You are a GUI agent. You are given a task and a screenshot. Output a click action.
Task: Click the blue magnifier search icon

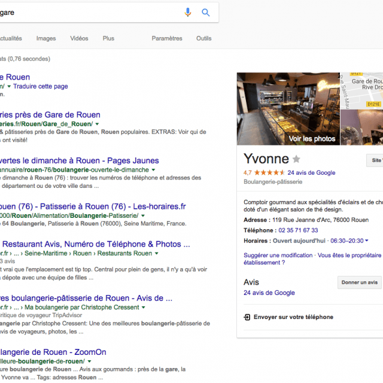[206, 13]
